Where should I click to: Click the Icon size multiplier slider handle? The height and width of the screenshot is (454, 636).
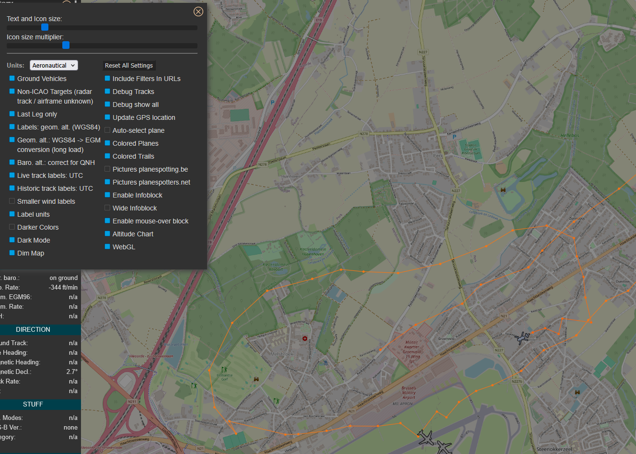click(x=66, y=45)
